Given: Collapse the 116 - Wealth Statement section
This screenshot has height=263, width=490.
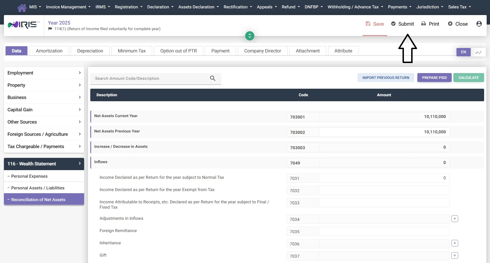Looking at the screenshot, I should point(44,164).
